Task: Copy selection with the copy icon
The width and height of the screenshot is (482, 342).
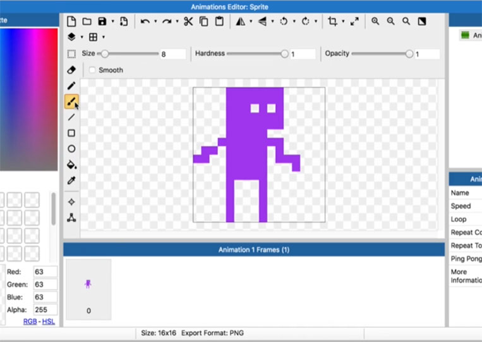Action: [x=204, y=21]
